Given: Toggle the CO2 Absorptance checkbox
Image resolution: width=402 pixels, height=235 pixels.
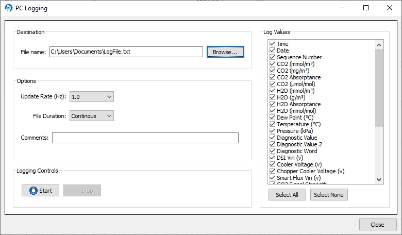Looking at the screenshot, I should [272, 77].
